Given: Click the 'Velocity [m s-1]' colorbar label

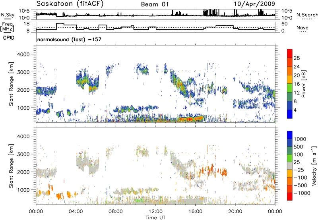Looking at the screenshot, I should click(314, 166).
